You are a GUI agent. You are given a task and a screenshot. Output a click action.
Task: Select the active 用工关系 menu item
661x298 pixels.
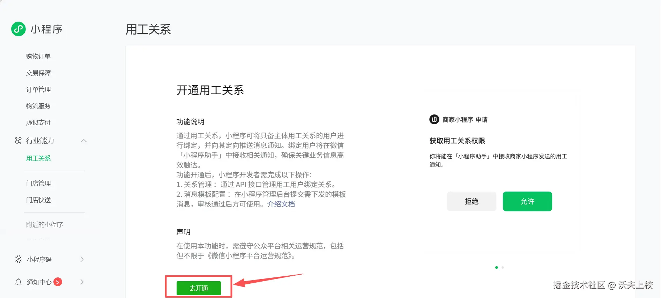[x=38, y=158]
